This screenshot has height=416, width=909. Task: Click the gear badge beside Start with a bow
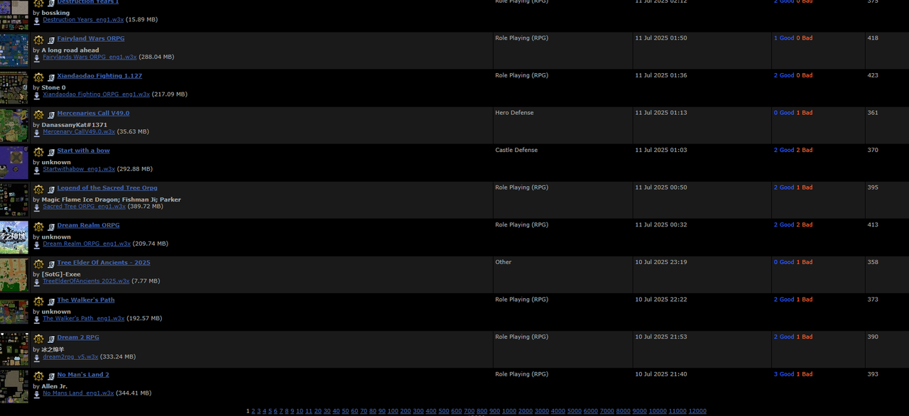pos(38,153)
